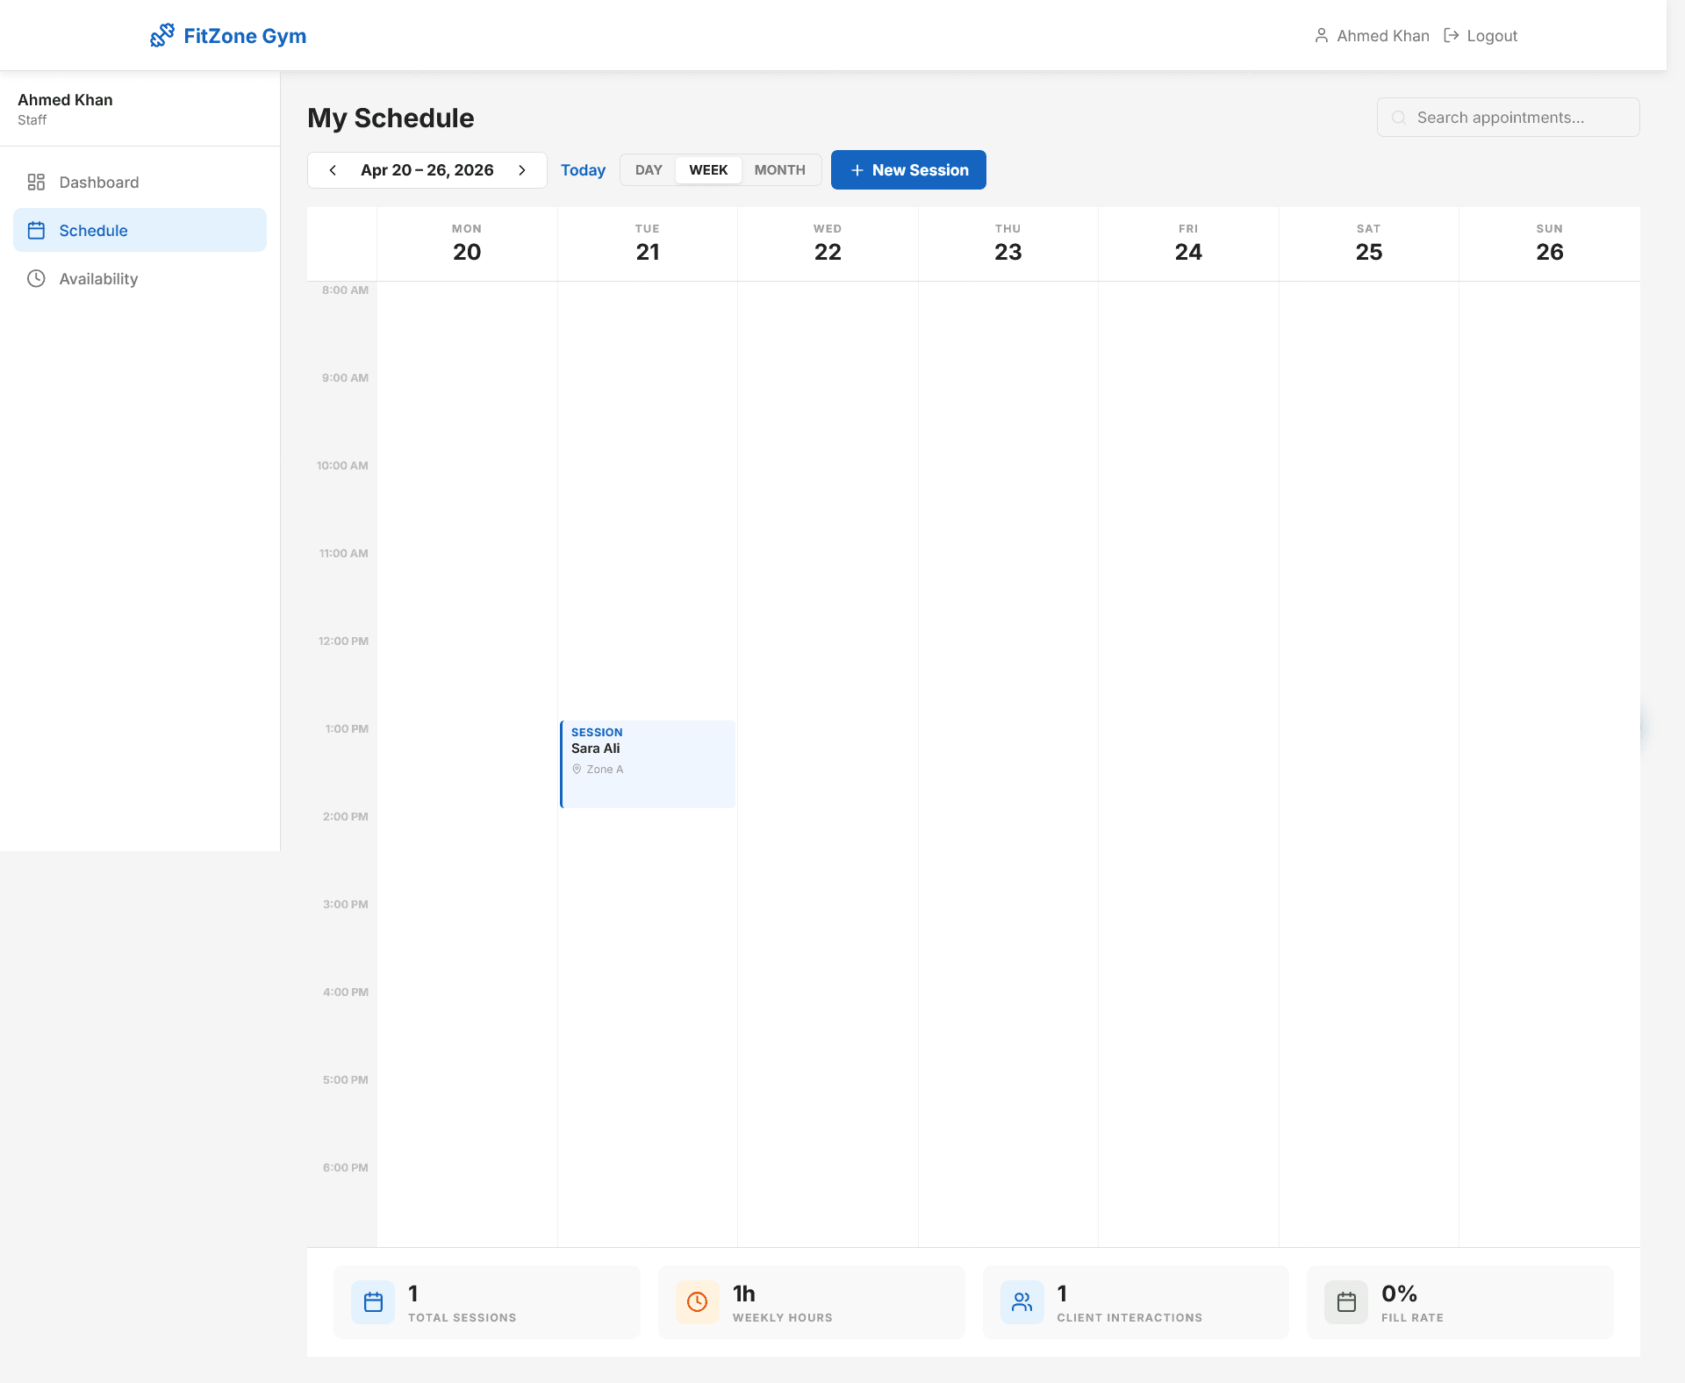
Task: Click the client interactions people icon
Action: (1022, 1301)
